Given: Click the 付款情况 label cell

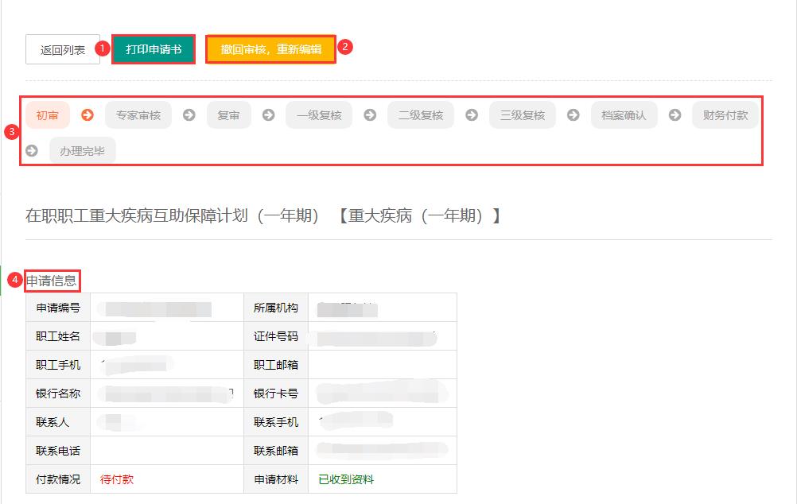Looking at the screenshot, I should (58, 479).
